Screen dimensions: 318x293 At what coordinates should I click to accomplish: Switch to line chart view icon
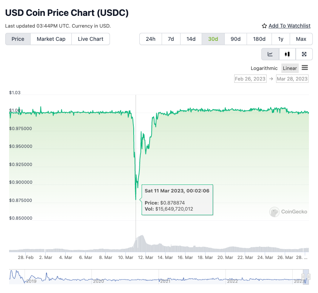tap(270, 54)
